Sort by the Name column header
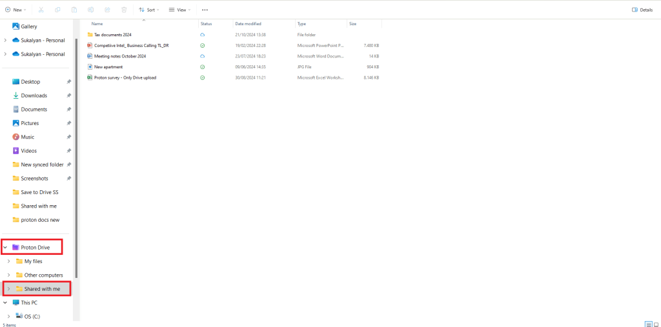This screenshot has height=327, width=661. tap(97, 24)
